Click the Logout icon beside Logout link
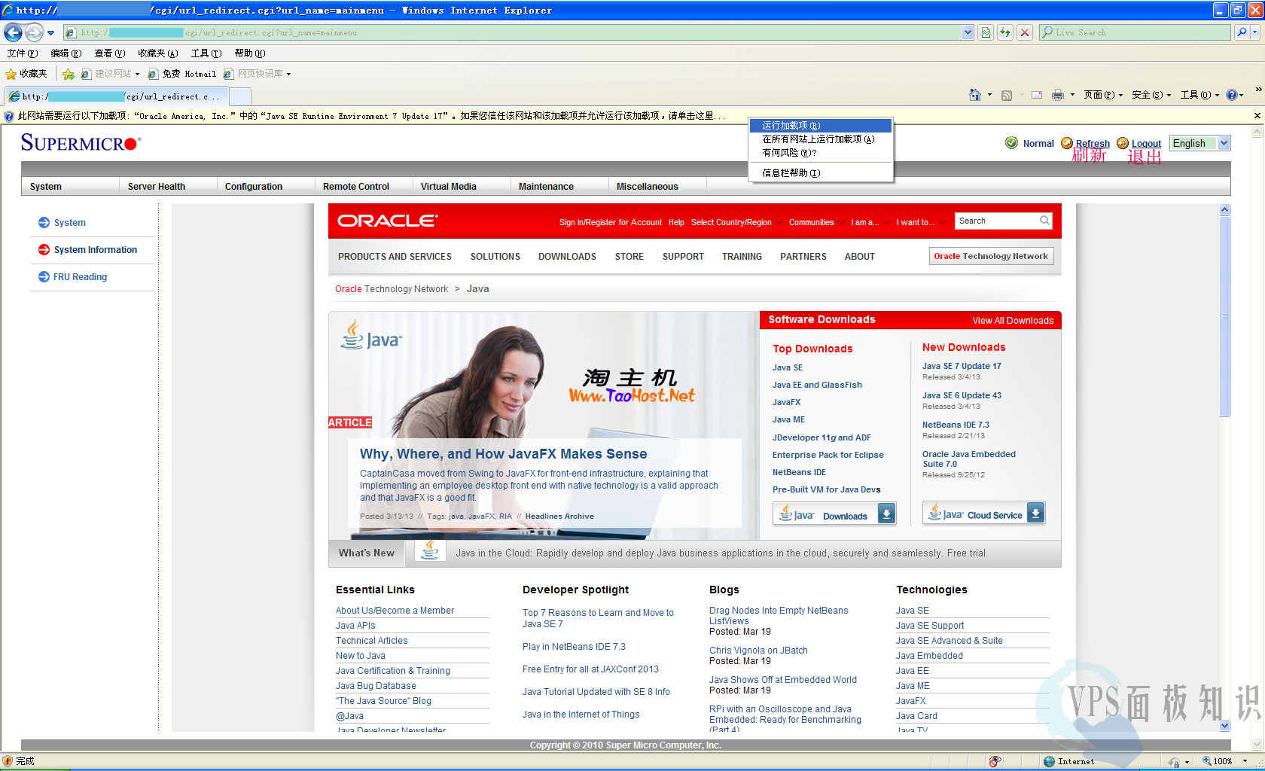 (1123, 143)
